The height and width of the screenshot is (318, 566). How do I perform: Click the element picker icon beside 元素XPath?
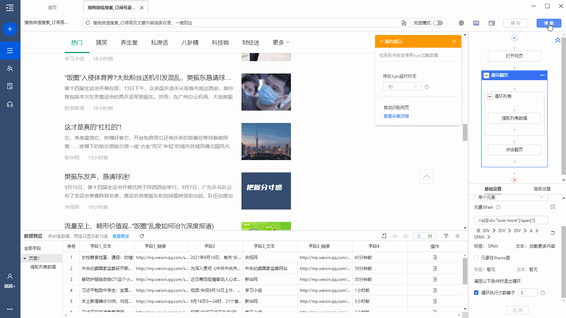(553, 207)
